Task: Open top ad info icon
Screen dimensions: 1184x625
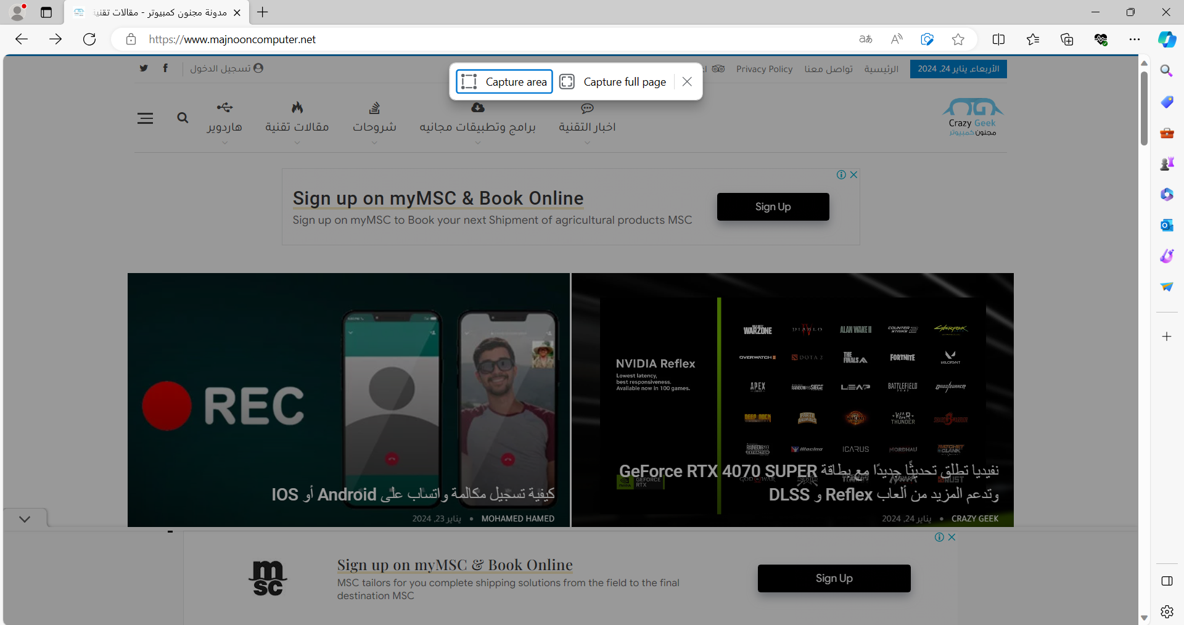Action: pos(841,175)
